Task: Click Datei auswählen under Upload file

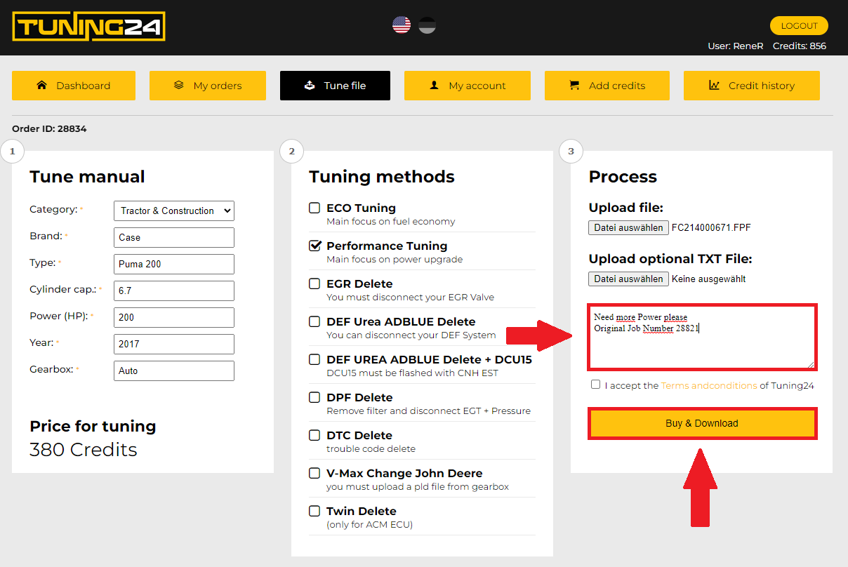Action: click(x=629, y=227)
